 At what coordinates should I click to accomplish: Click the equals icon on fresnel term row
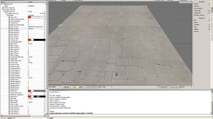tap(44, 23)
